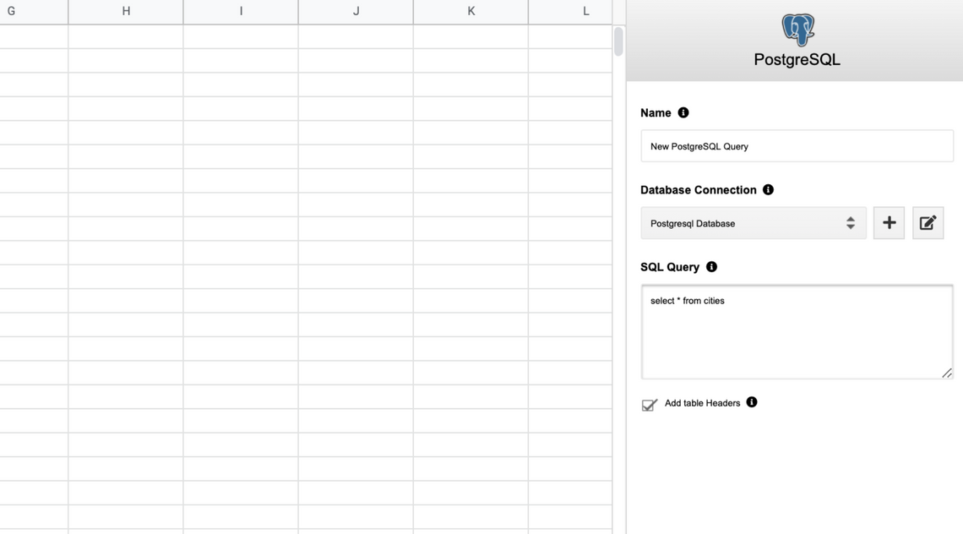Viewport: 963px width, 534px height.
Task: Select column header H
Action: click(125, 11)
